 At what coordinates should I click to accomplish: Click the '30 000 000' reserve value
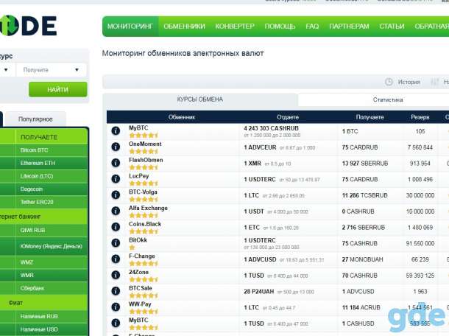pyautogui.click(x=420, y=195)
